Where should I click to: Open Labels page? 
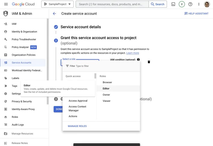pyautogui.click(x=15, y=78)
